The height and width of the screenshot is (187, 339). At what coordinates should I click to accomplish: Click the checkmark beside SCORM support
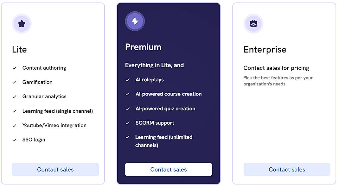128,123
